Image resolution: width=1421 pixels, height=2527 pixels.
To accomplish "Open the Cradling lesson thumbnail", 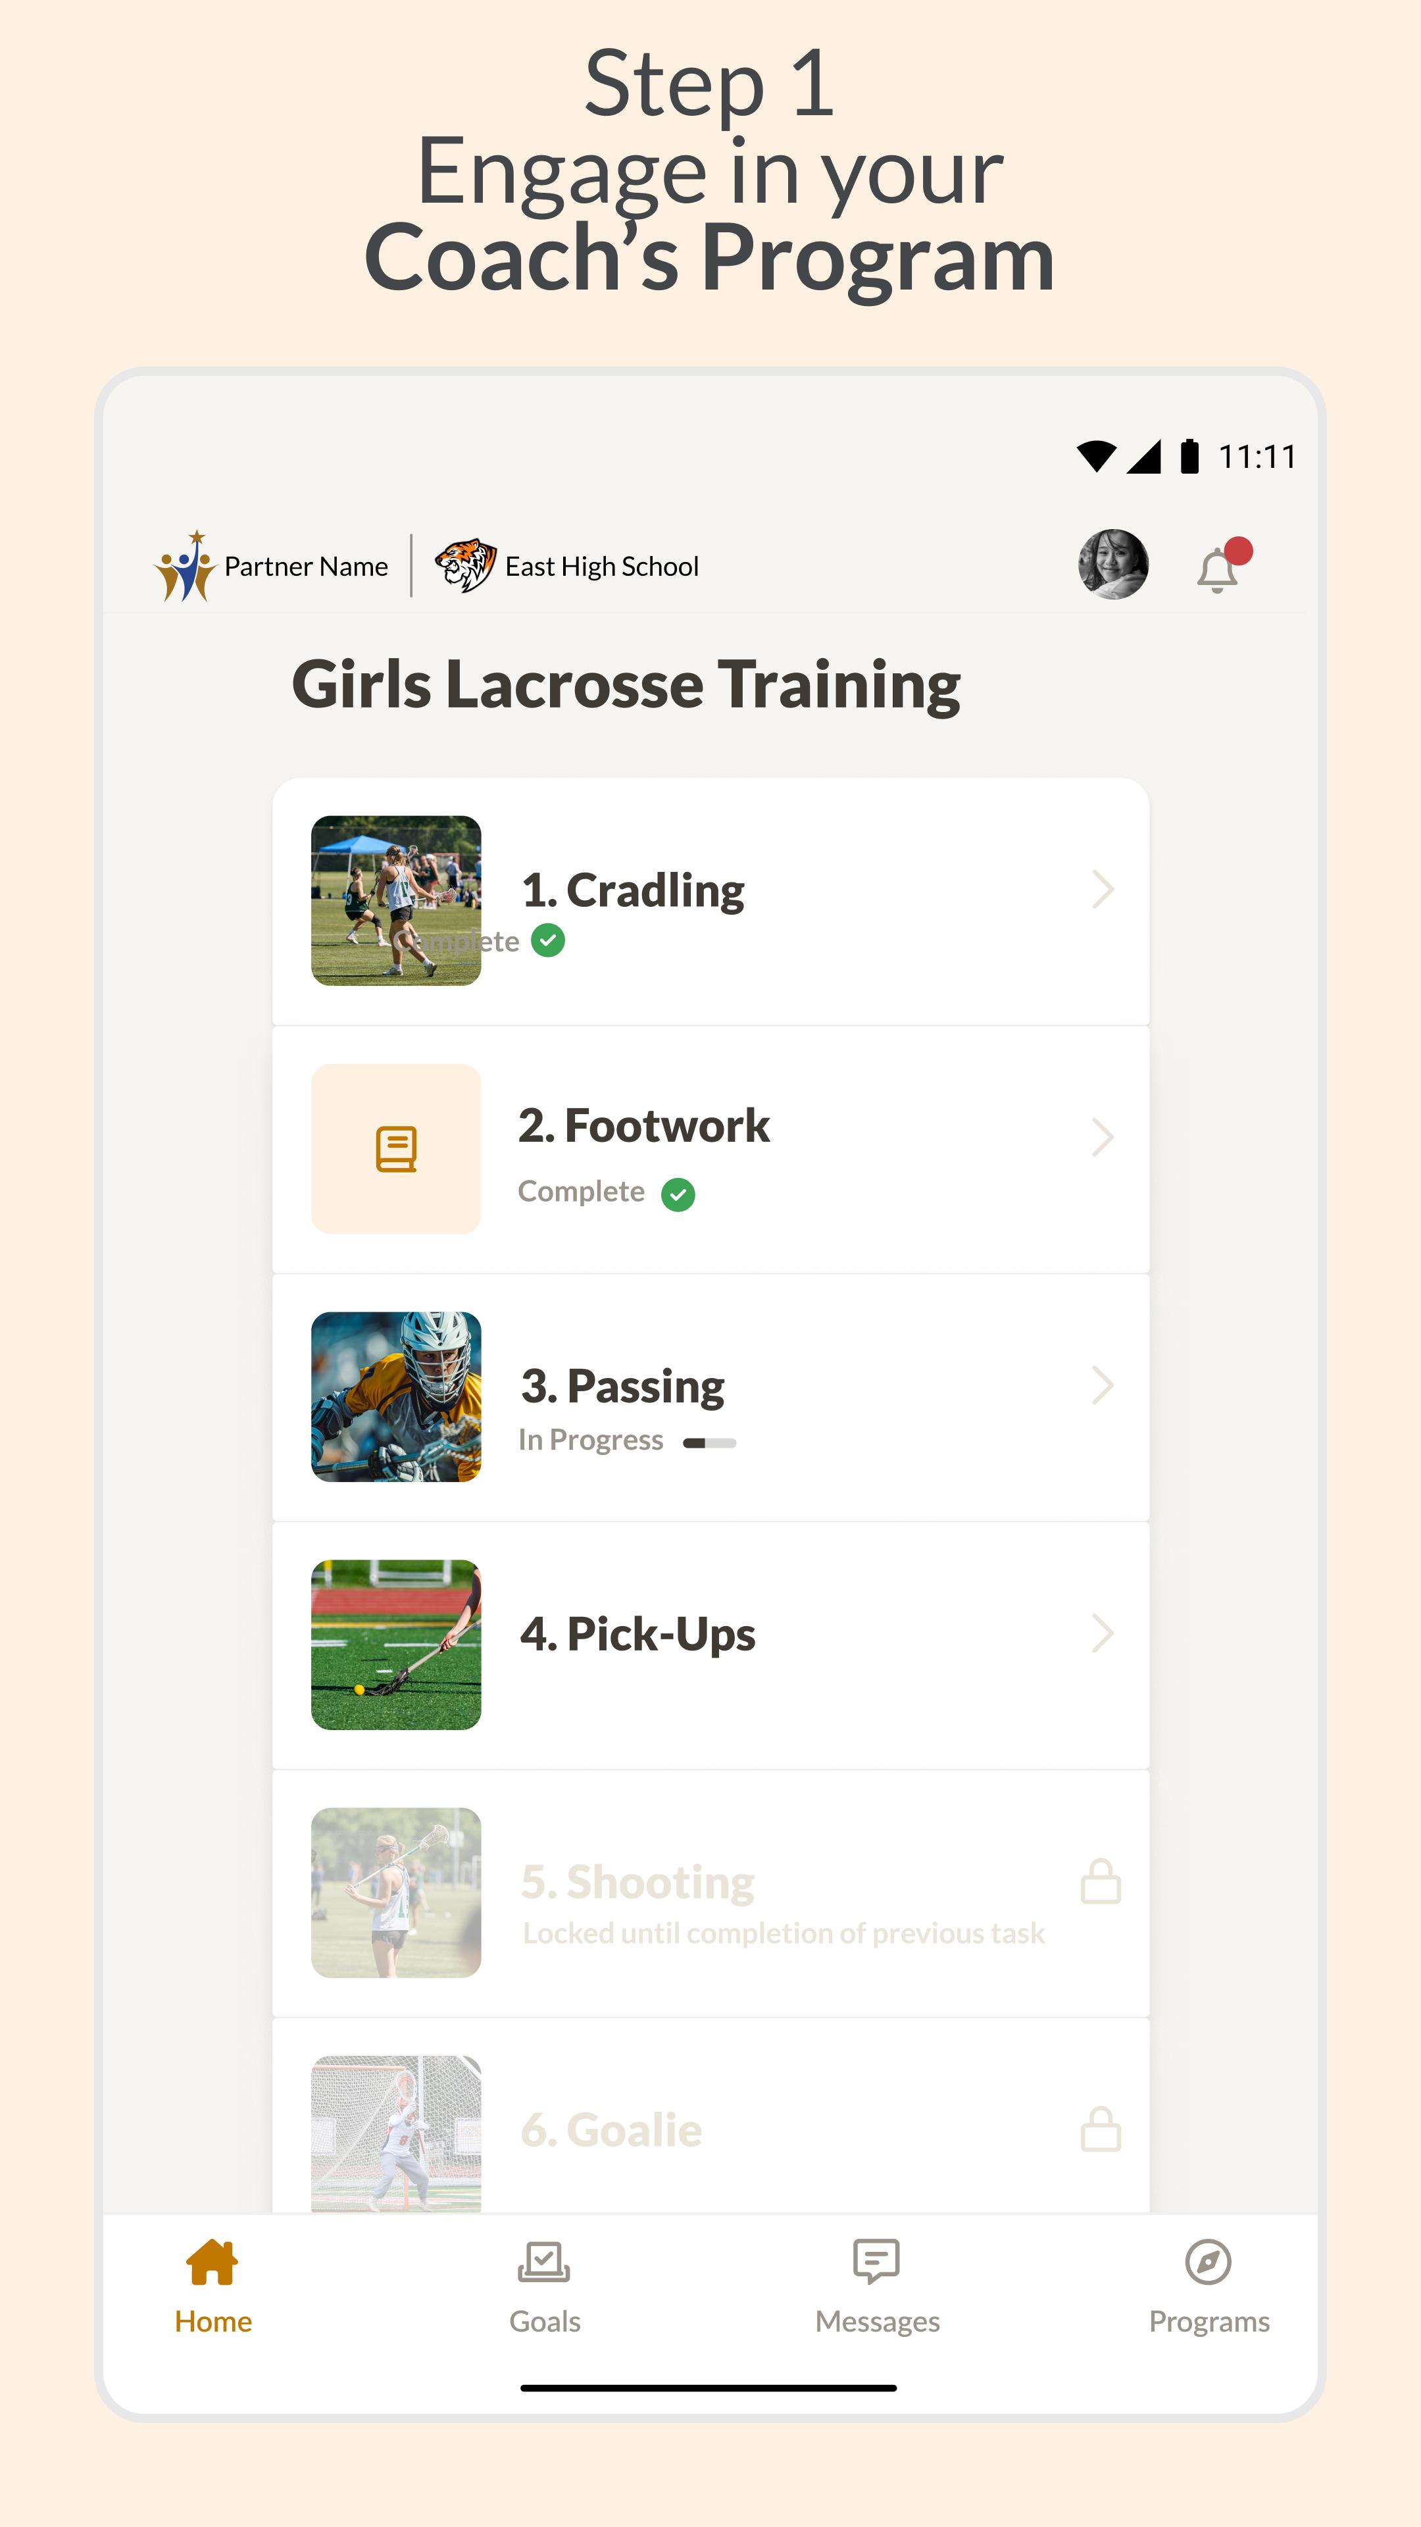I will click(396, 900).
